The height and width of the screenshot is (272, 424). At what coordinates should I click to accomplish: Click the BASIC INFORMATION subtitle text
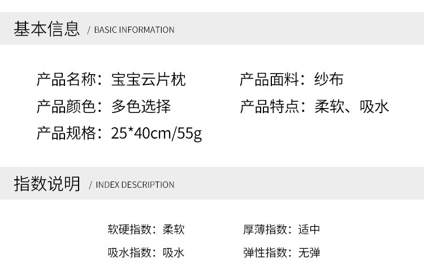click(134, 30)
